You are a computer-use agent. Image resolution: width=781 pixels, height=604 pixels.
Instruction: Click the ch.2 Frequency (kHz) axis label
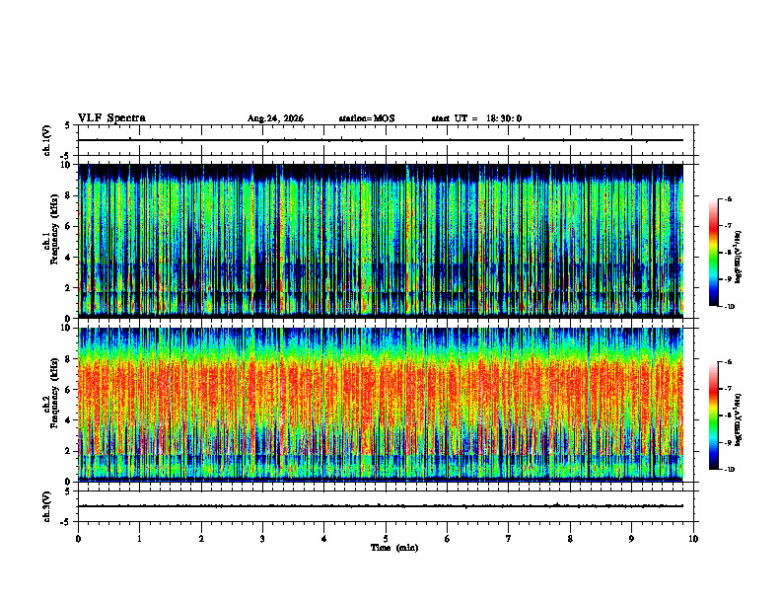coord(54,393)
